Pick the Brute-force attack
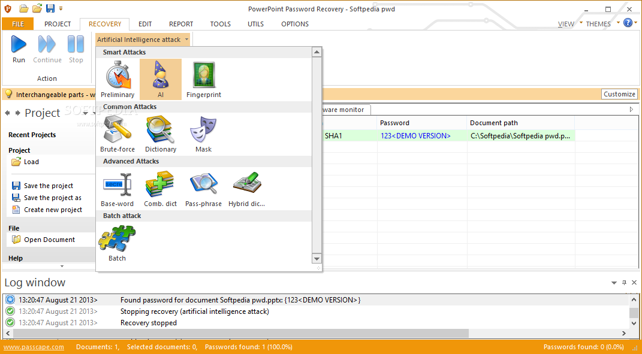Image resolution: width=642 pixels, height=354 pixels. pos(117,134)
